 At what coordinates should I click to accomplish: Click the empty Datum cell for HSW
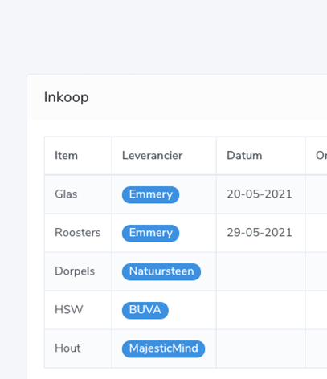pyautogui.click(x=260, y=310)
